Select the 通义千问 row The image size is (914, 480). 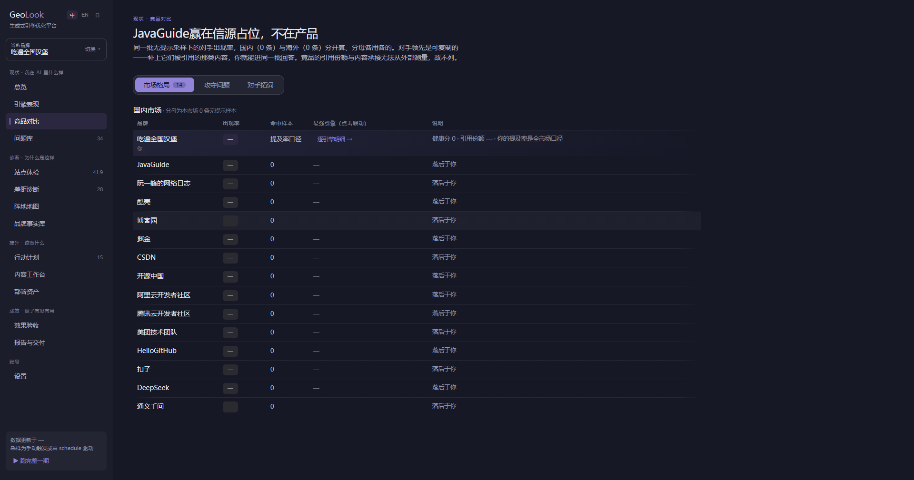[417, 407]
